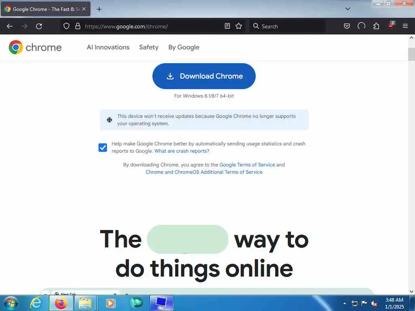Image resolution: width=415 pixels, height=311 pixels.
Task: Open 'What are crash reports?' link
Action: click(x=182, y=151)
